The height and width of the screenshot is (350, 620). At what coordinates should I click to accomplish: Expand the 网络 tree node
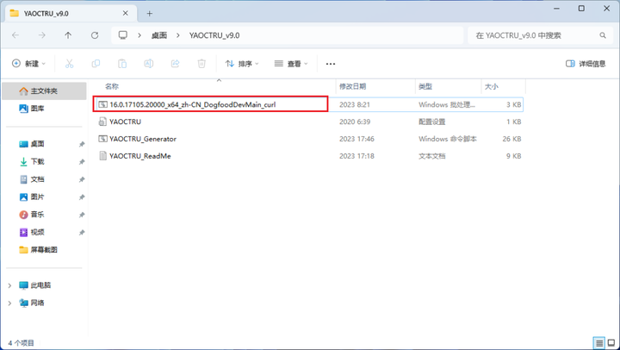coord(9,303)
